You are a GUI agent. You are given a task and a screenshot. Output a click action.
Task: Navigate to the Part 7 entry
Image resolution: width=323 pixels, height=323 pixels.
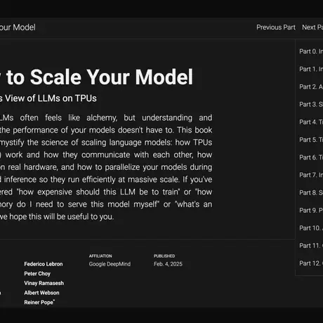pyautogui.click(x=311, y=175)
